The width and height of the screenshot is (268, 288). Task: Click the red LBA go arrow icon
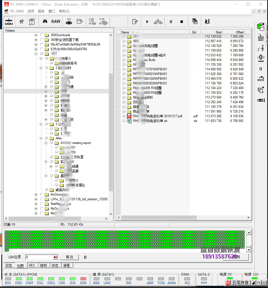(55, 257)
